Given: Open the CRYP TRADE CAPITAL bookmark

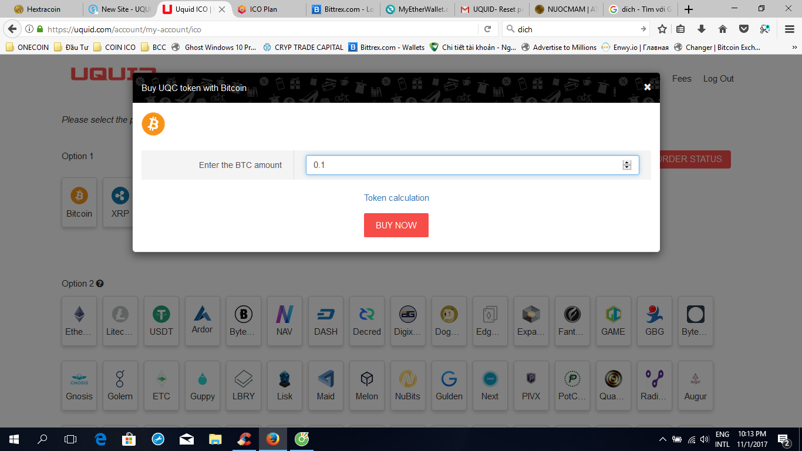Looking at the screenshot, I should tap(303, 48).
